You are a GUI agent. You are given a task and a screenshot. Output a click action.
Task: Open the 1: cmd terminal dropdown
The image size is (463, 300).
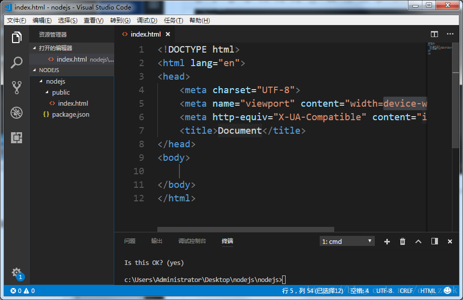click(347, 241)
